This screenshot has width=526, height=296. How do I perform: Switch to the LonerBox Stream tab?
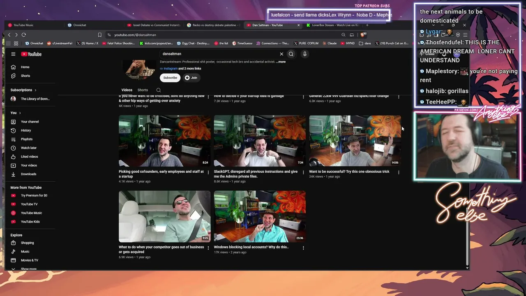click(332, 25)
